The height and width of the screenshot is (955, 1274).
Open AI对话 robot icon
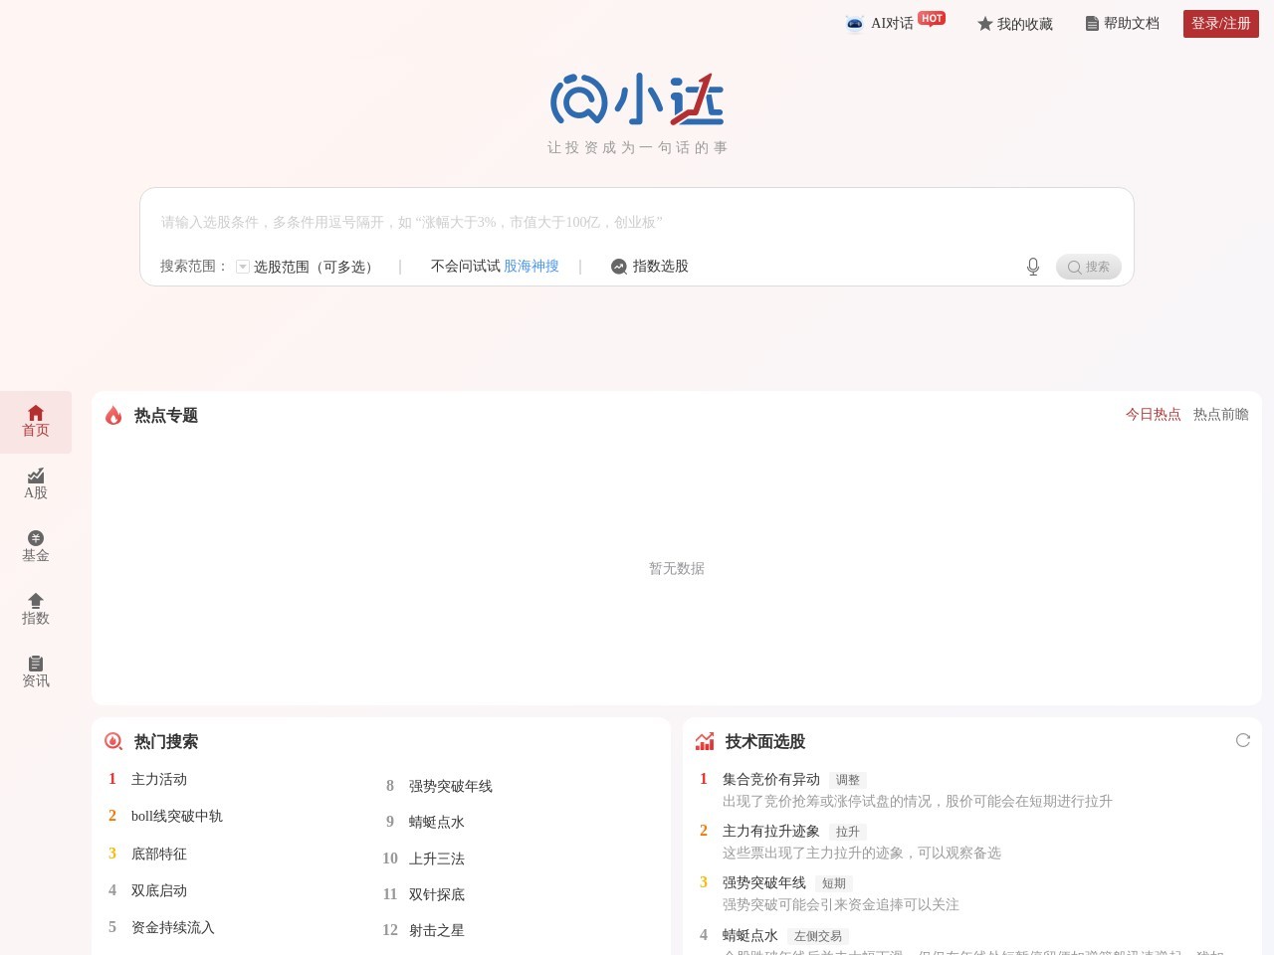[x=854, y=24]
